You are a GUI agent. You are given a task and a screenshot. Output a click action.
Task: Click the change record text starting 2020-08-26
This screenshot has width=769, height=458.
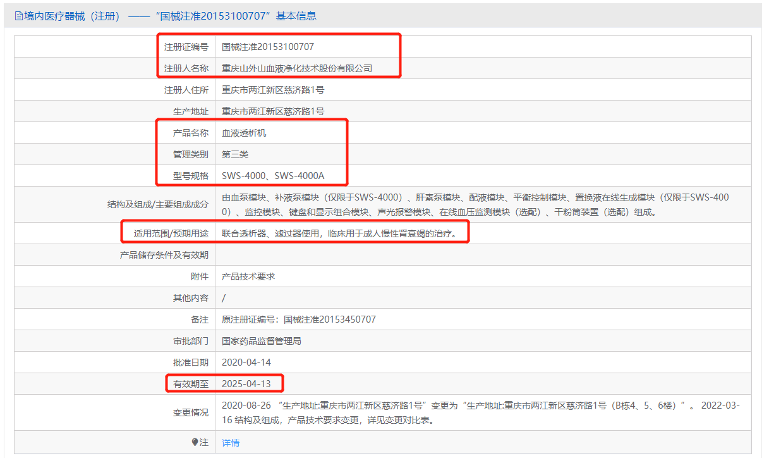coord(481,412)
